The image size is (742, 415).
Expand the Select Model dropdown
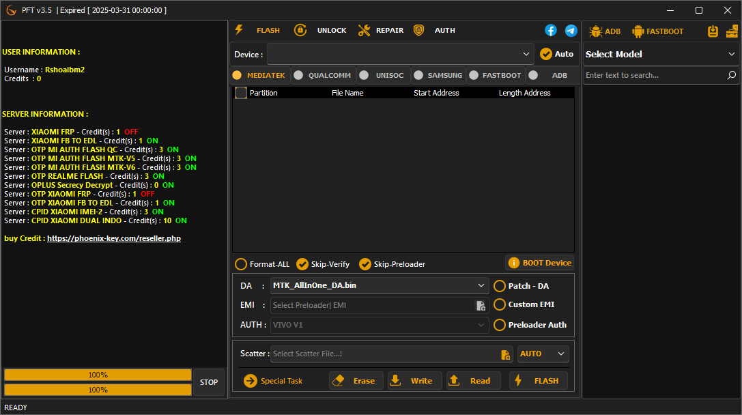point(659,54)
